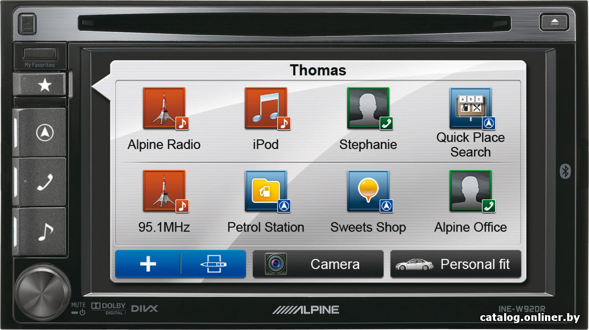Push the navigation arrow hardware button
The width and height of the screenshot is (589, 330).
tap(40, 132)
